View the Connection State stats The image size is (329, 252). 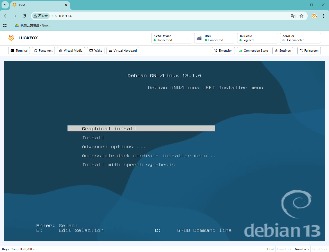[x=253, y=51]
